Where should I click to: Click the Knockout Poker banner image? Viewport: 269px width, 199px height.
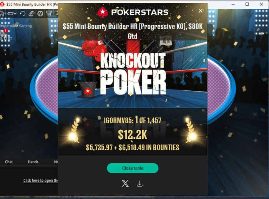[133, 74]
